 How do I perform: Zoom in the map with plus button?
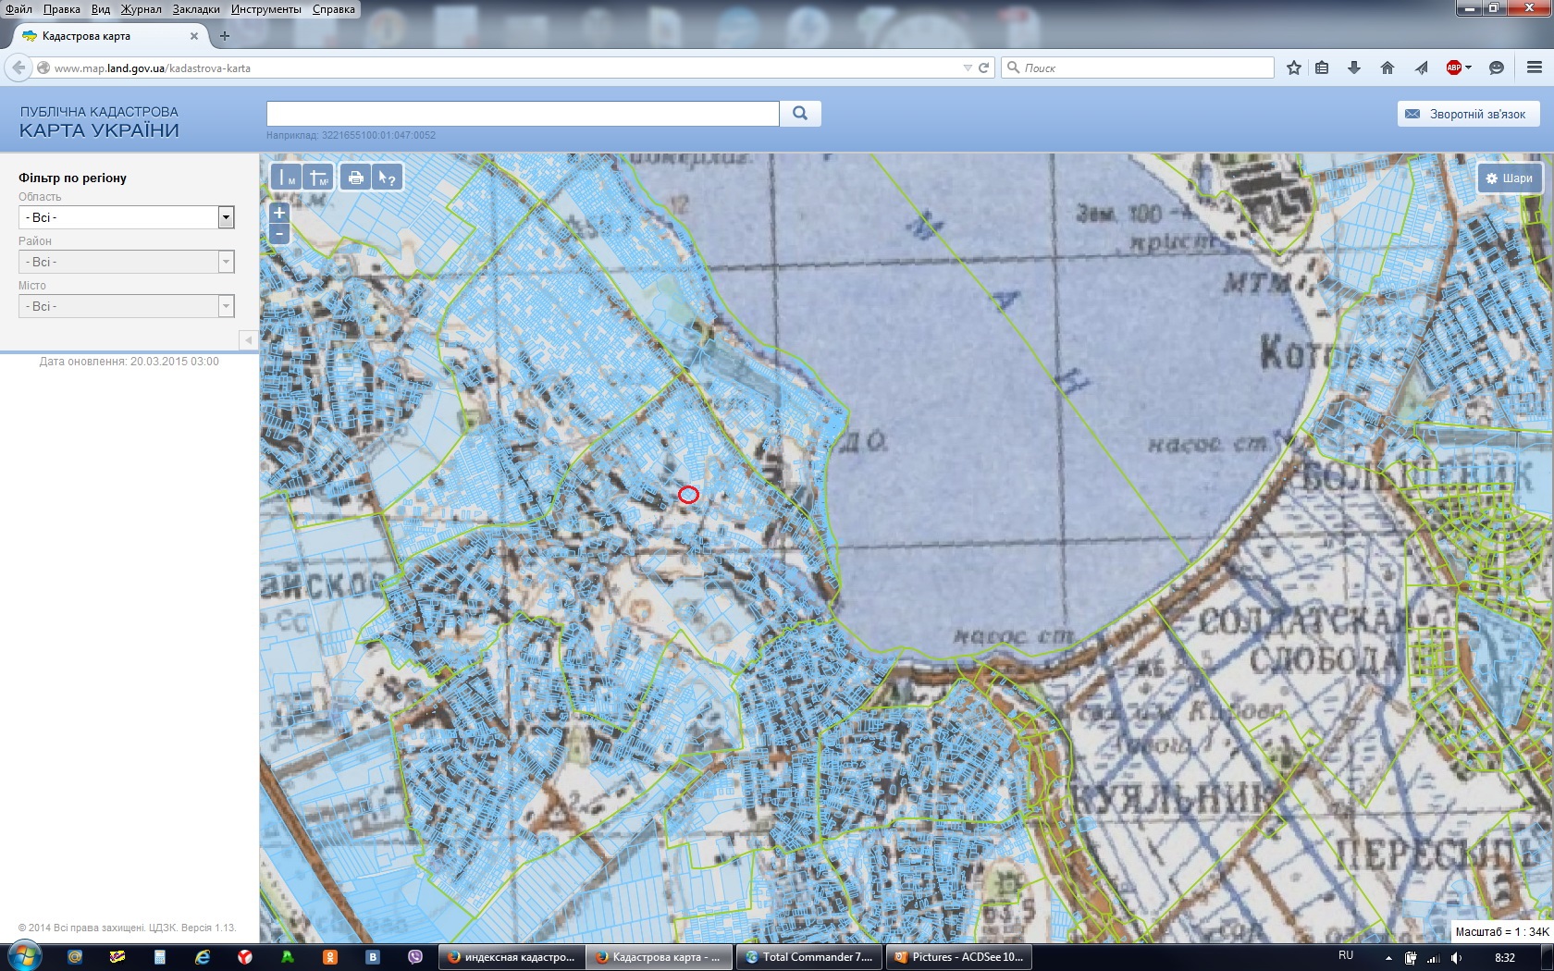[279, 213]
